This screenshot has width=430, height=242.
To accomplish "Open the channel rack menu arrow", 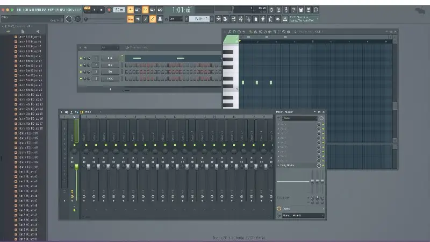I will coord(80,47).
